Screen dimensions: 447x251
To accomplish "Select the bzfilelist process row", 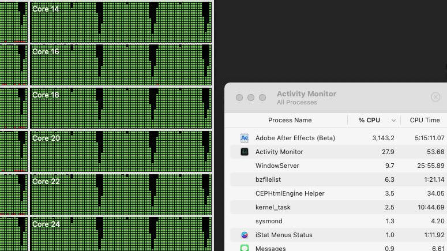I will tap(268, 179).
